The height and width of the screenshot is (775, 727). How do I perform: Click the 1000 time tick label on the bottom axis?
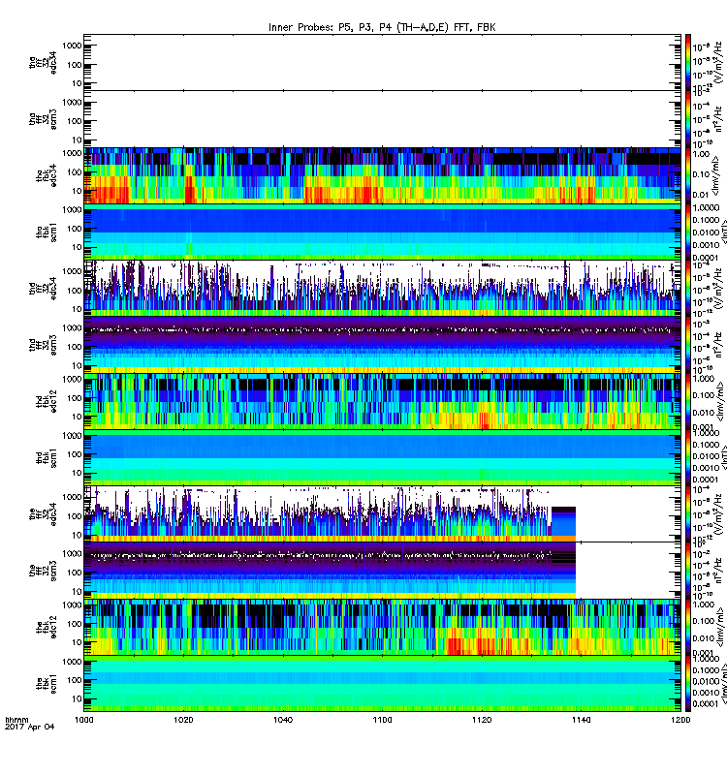click(x=83, y=720)
